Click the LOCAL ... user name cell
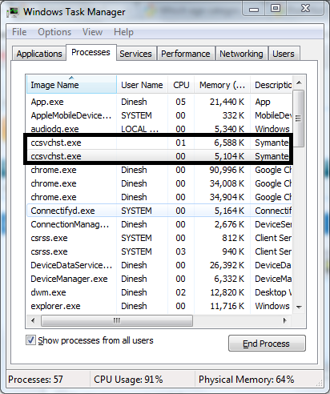Image resolution: width=330 pixels, height=394 pixels. [x=139, y=129]
